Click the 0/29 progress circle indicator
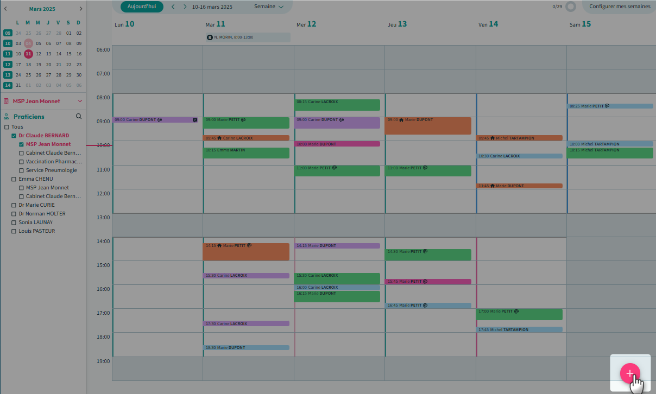The width and height of the screenshot is (656, 394). pos(570,7)
